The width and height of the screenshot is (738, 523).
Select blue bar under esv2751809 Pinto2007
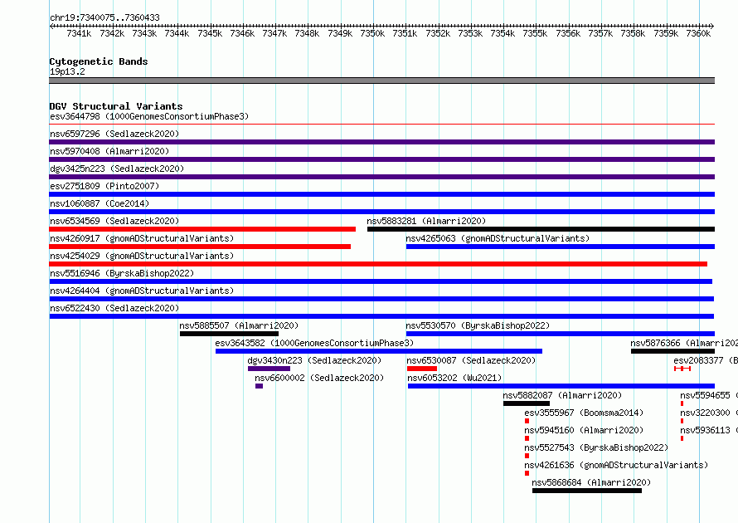[381, 194]
